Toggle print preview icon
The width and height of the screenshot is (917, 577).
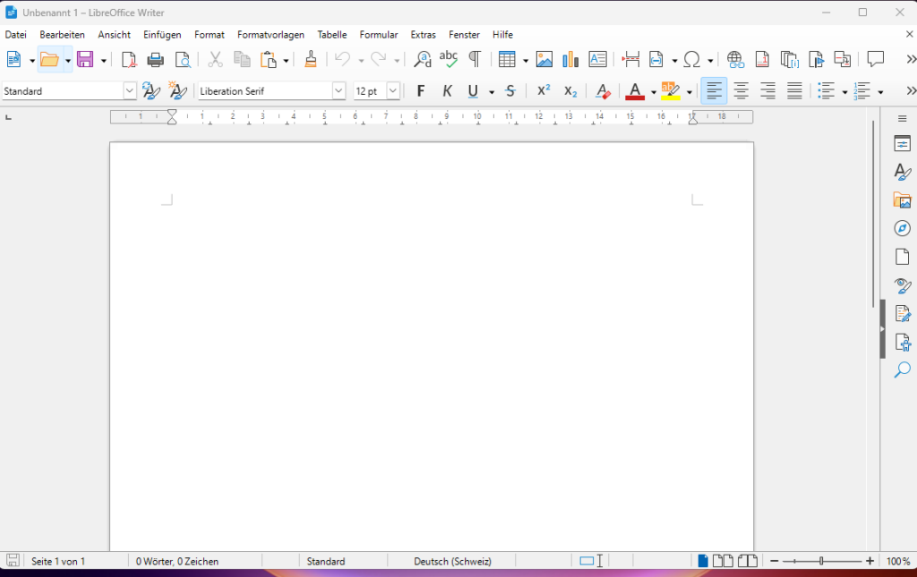(x=183, y=60)
